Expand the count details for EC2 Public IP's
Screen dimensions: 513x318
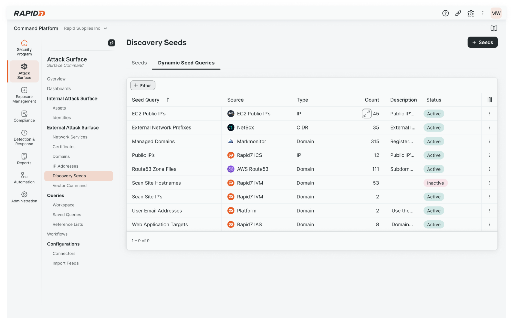click(x=366, y=113)
